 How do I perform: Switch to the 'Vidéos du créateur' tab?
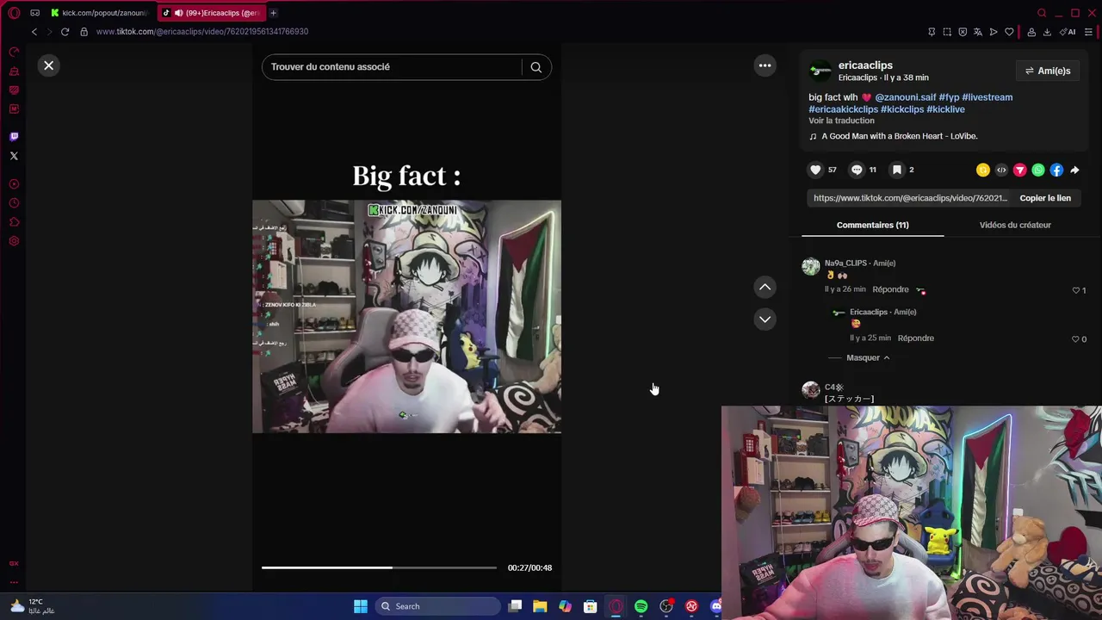[x=1015, y=225]
